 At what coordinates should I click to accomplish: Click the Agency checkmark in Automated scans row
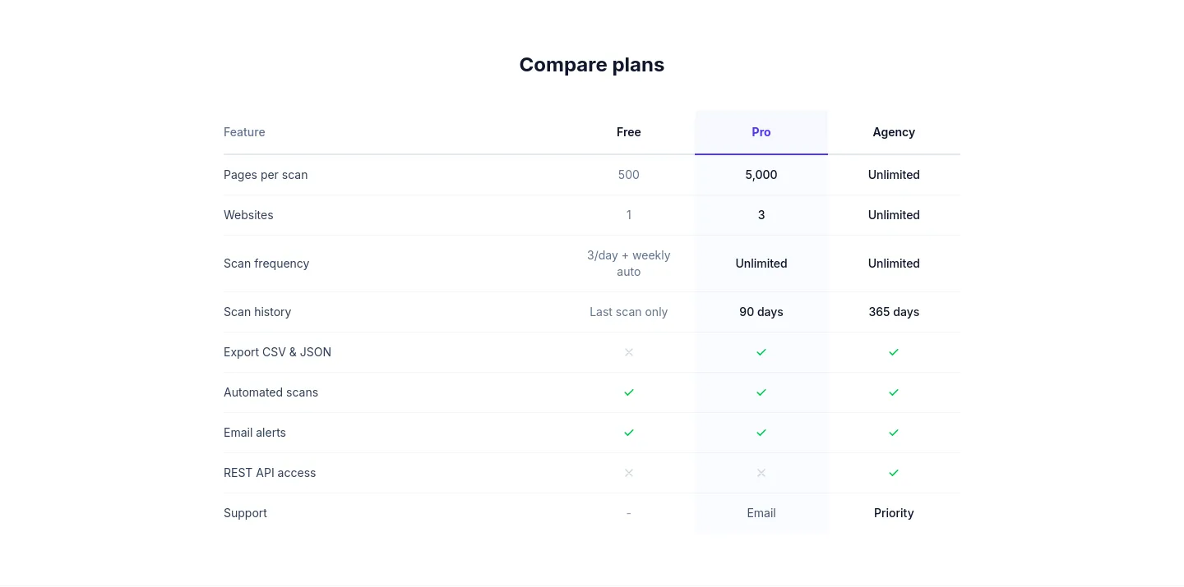tap(894, 392)
